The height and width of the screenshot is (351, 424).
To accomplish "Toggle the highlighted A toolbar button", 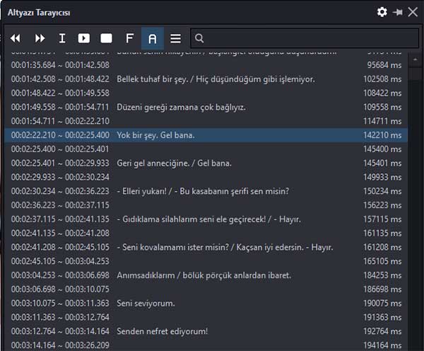I will (153, 38).
